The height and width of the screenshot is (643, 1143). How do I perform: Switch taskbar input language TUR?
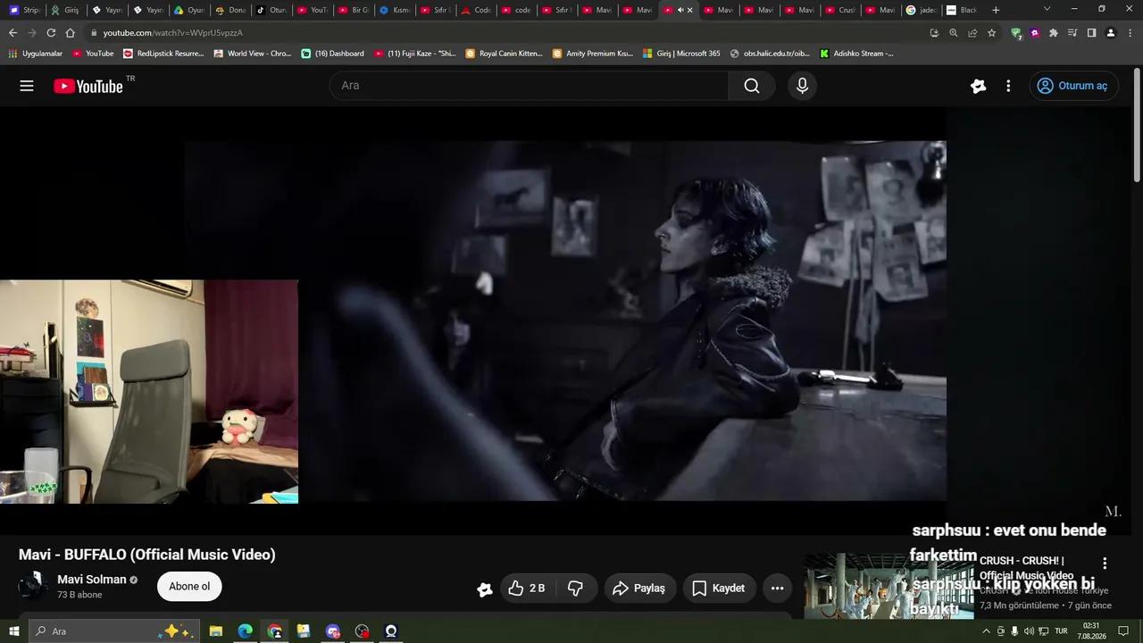click(x=1061, y=631)
